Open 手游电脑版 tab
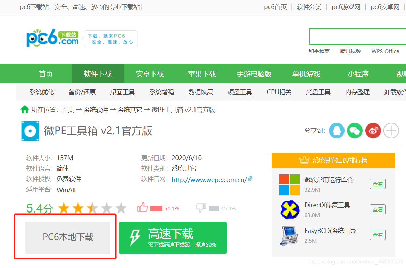 pyautogui.click(x=254, y=74)
